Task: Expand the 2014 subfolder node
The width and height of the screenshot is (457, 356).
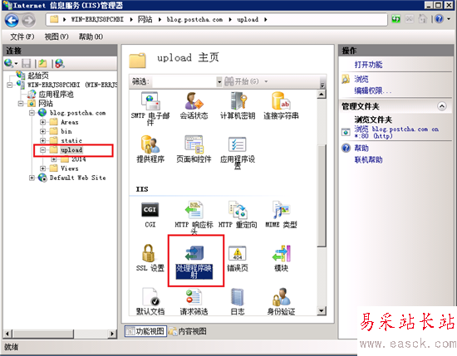Action: pyautogui.click(x=54, y=159)
